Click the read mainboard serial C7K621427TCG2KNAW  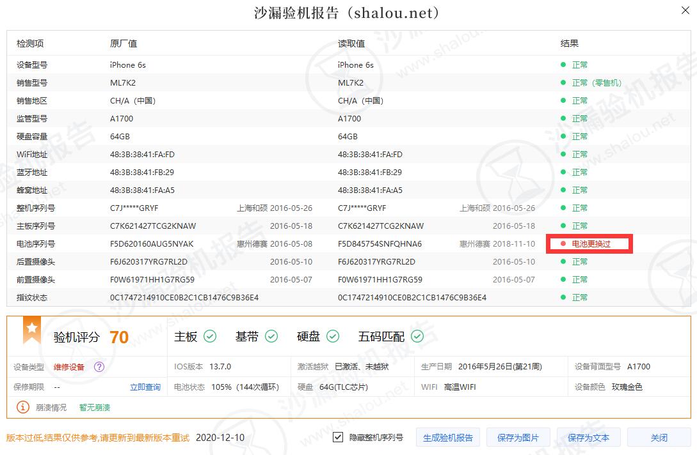(381, 226)
